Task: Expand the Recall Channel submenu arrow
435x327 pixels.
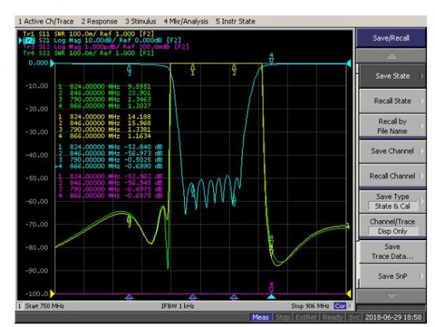Action: pyautogui.click(x=422, y=176)
